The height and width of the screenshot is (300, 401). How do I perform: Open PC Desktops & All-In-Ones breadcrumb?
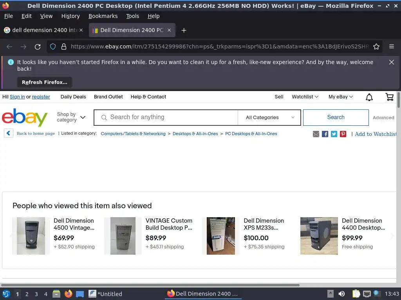click(251, 134)
